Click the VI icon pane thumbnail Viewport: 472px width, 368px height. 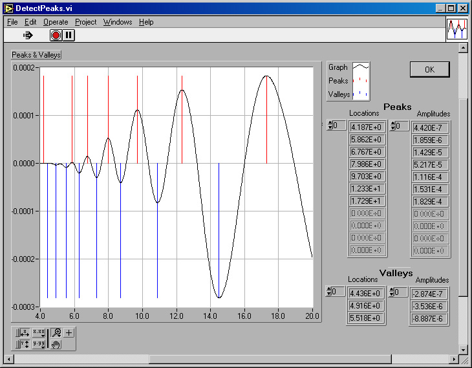pyautogui.click(x=457, y=28)
